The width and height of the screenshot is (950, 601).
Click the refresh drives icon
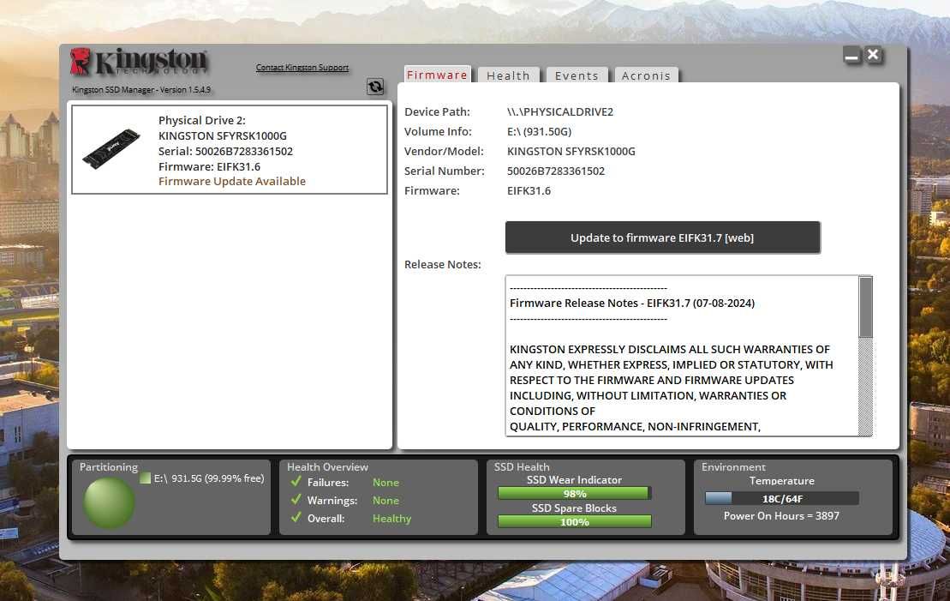[x=375, y=86]
